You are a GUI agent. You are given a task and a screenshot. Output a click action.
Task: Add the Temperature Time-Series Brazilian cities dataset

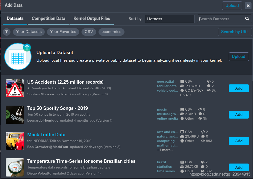239,168
